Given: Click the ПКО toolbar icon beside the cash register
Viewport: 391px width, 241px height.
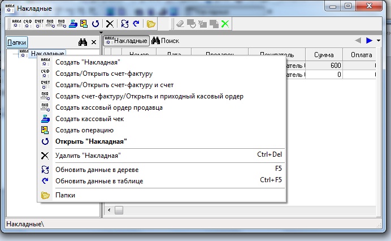Looking at the screenshot, I should 62,24.
